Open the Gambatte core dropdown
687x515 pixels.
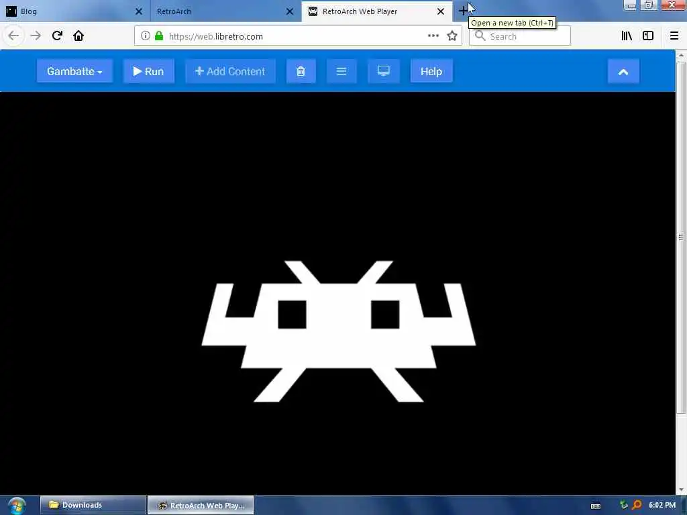point(74,71)
